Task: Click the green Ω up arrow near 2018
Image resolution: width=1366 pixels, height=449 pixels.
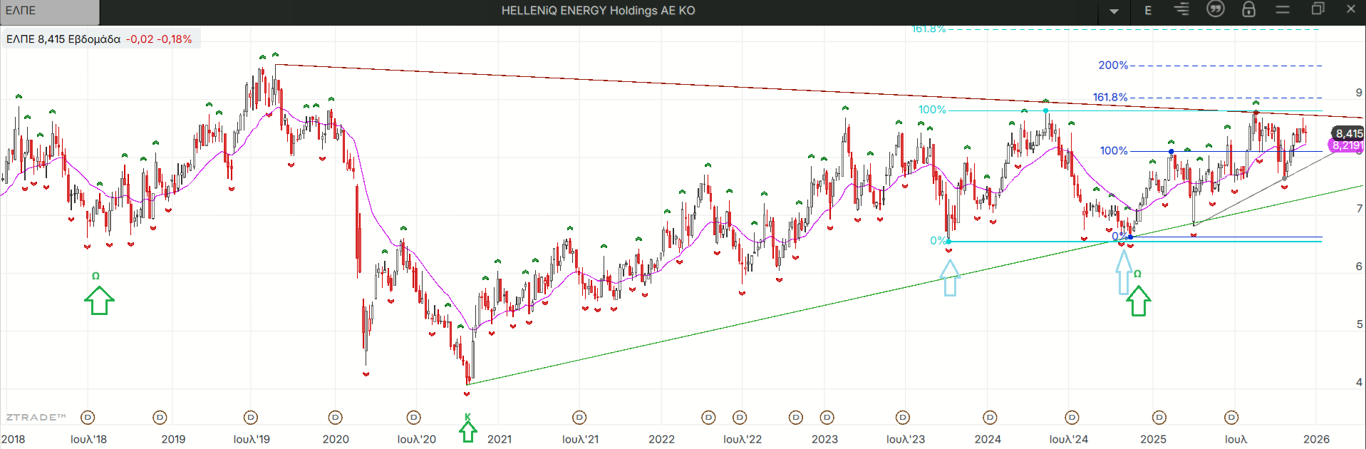Action: pos(99,299)
